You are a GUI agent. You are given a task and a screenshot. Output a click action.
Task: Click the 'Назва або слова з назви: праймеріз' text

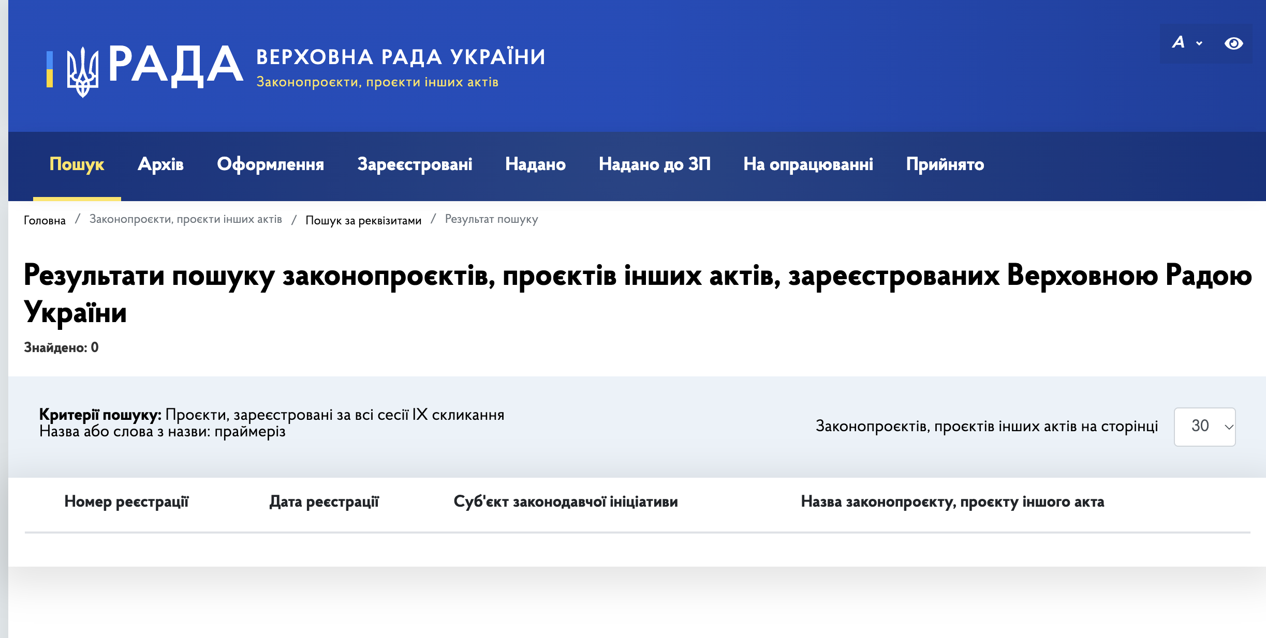(x=163, y=431)
